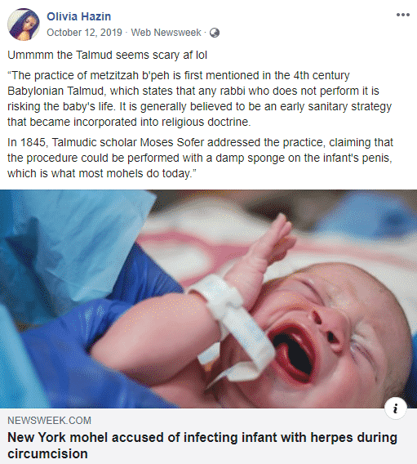Open the crying baby article image
Image resolution: width=417 pixels, height=464 pixels.
pos(208,299)
